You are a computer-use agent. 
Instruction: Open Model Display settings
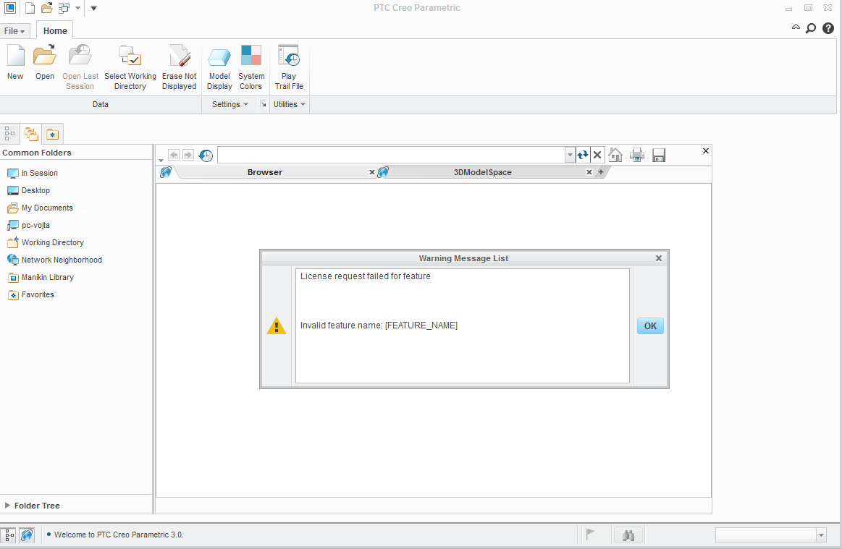219,67
